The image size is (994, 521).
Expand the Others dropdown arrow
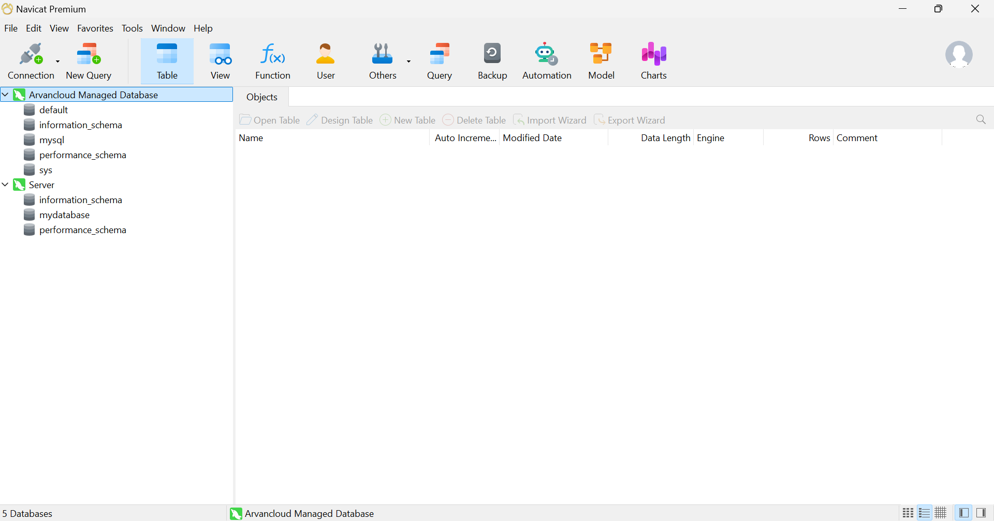(x=408, y=61)
